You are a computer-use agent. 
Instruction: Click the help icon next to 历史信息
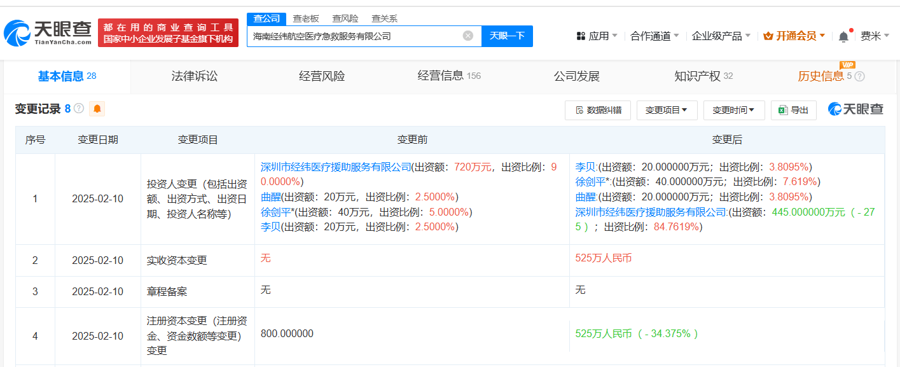coord(859,76)
